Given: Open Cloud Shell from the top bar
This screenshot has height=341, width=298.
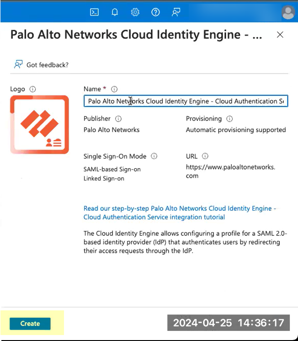Looking at the screenshot, I should (x=94, y=12).
